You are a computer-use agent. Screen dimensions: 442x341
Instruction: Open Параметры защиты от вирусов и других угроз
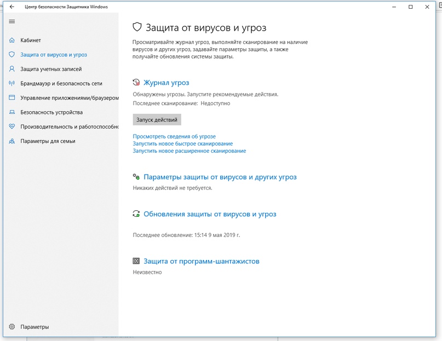[220, 177]
